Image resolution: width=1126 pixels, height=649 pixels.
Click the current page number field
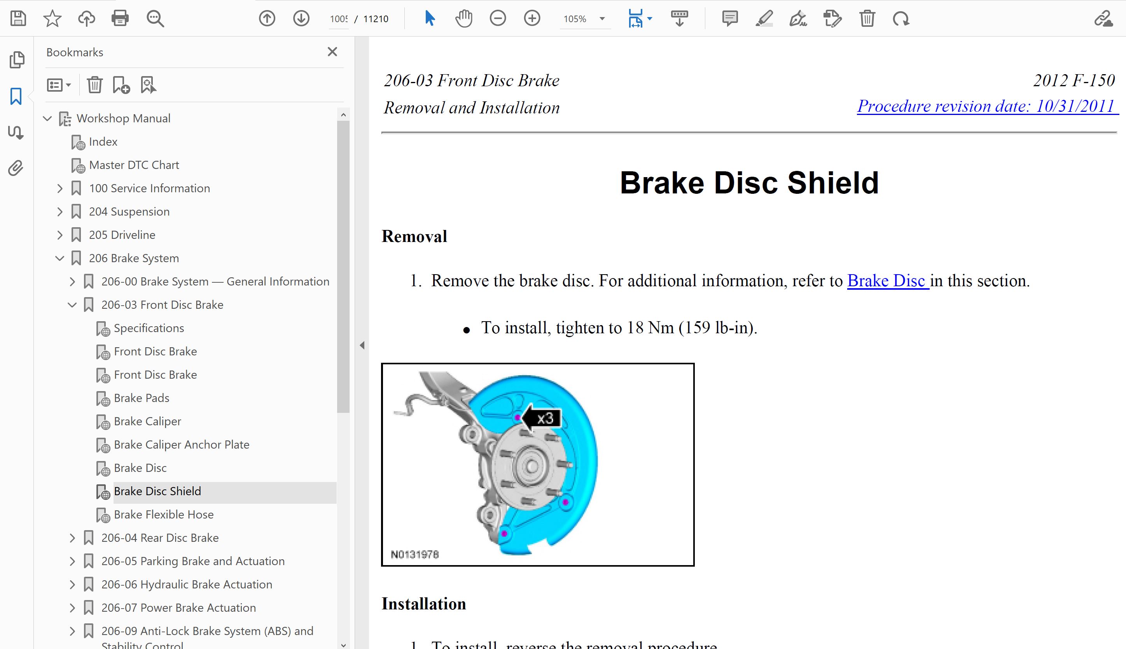pyautogui.click(x=339, y=19)
